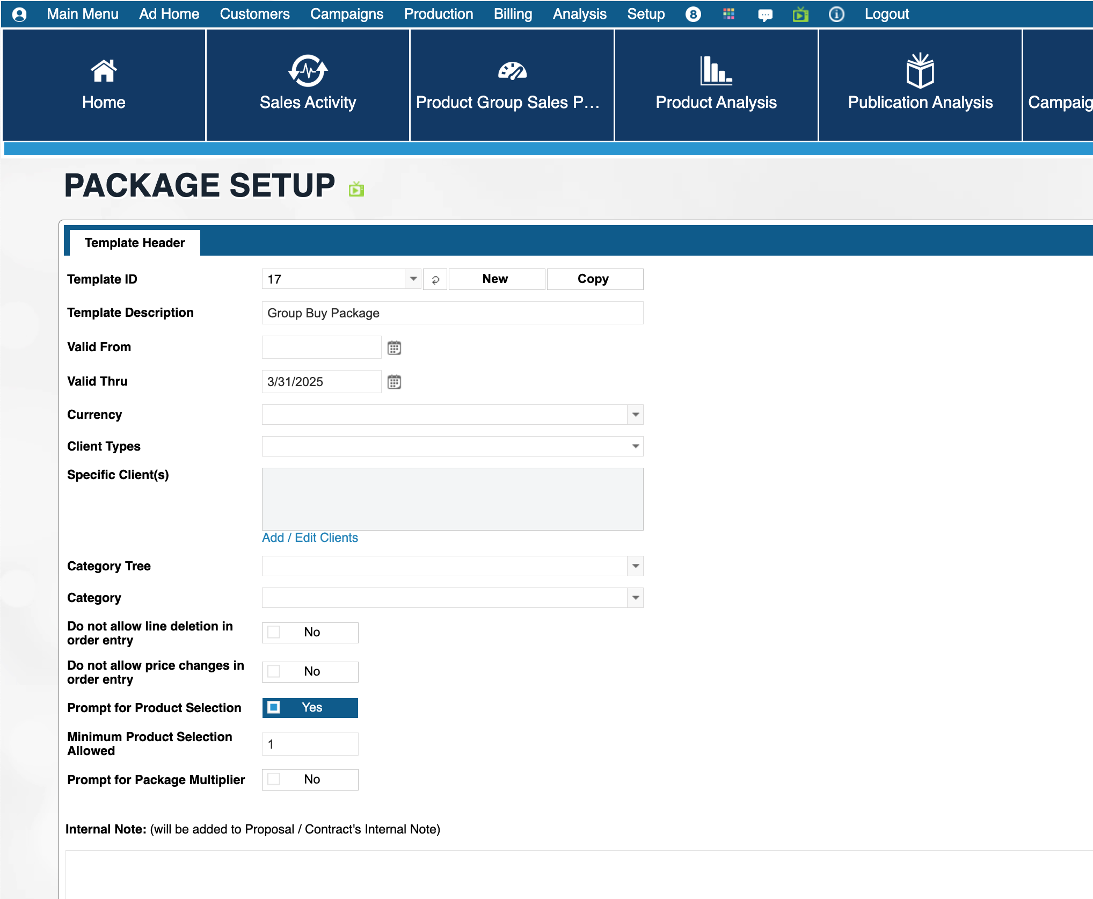The height and width of the screenshot is (899, 1093).
Task: Open the notifications badge showing 8
Action: pos(693,15)
